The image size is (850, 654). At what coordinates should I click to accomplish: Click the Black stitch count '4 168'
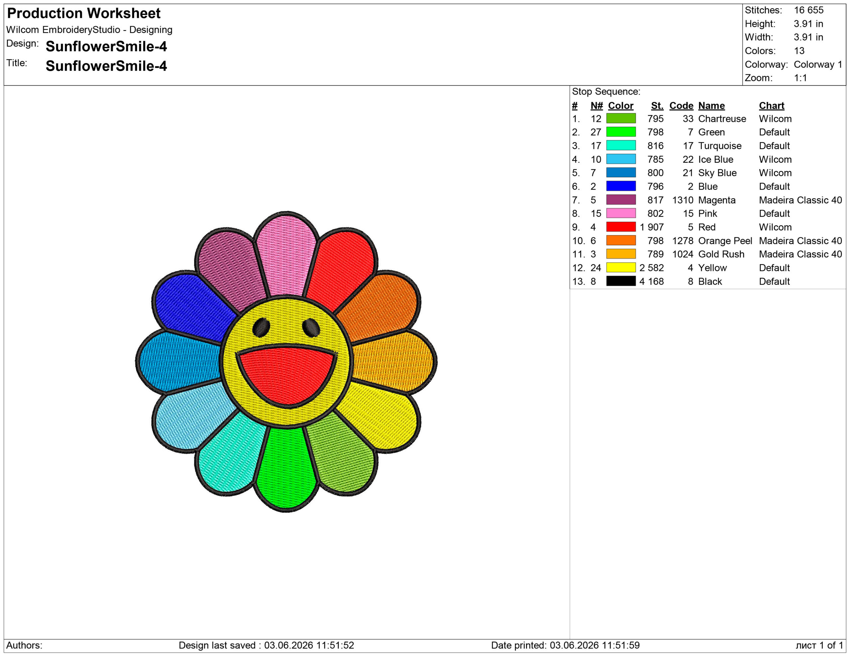(x=651, y=281)
